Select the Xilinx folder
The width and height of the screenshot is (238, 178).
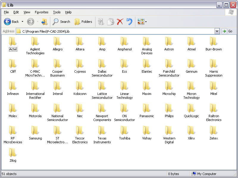pyautogui.click(x=191, y=133)
